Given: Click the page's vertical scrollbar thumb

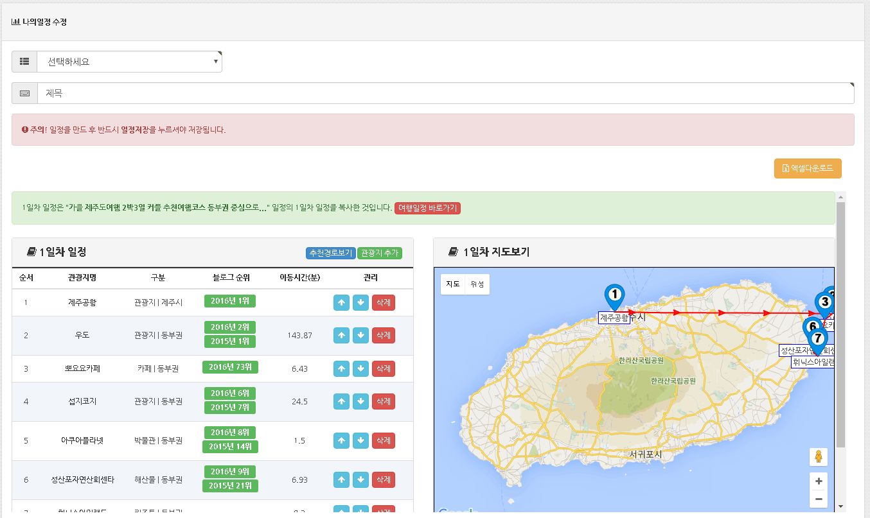Looking at the screenshot, I should [x=840, y=324].
